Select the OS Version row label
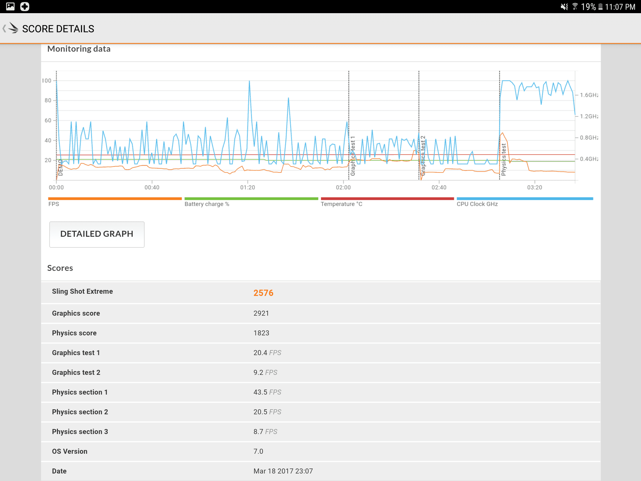The image size is (641, 481). pos(69,452)
